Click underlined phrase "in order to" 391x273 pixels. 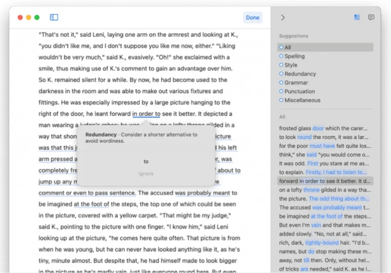coord(146,114)
